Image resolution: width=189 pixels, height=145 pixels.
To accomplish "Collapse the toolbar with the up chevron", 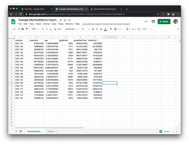I will click(x=178, y=29).
